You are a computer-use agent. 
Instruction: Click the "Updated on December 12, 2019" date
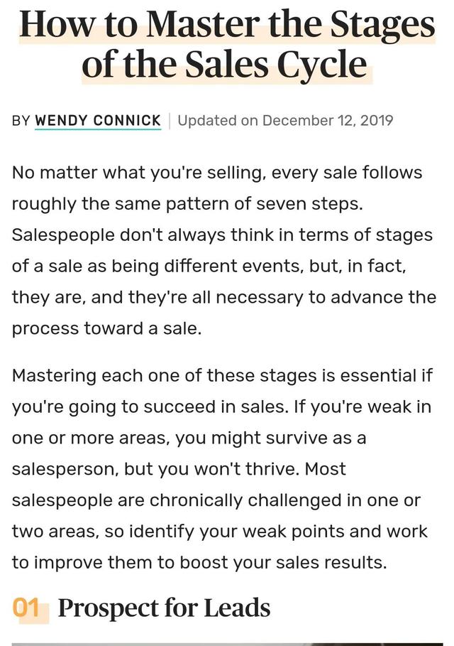click(x=285, y=120)
